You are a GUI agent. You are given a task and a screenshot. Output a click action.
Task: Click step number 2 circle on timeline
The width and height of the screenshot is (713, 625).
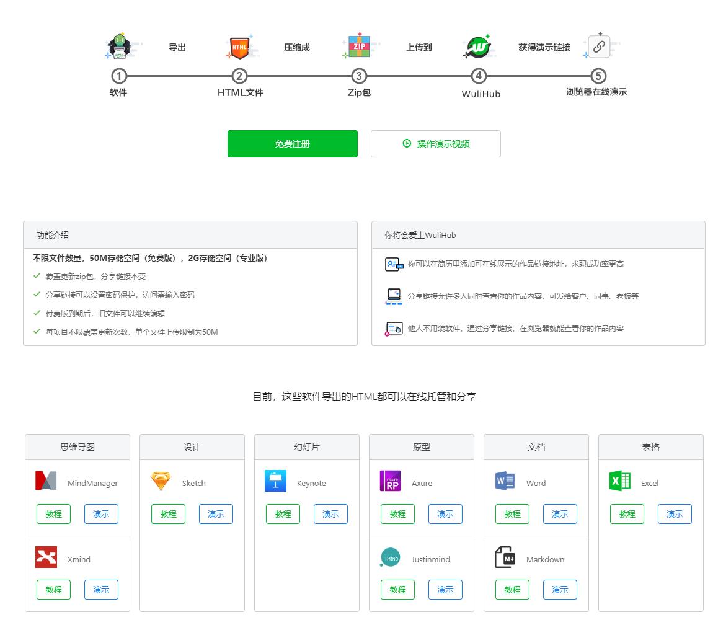coord(240,76)
